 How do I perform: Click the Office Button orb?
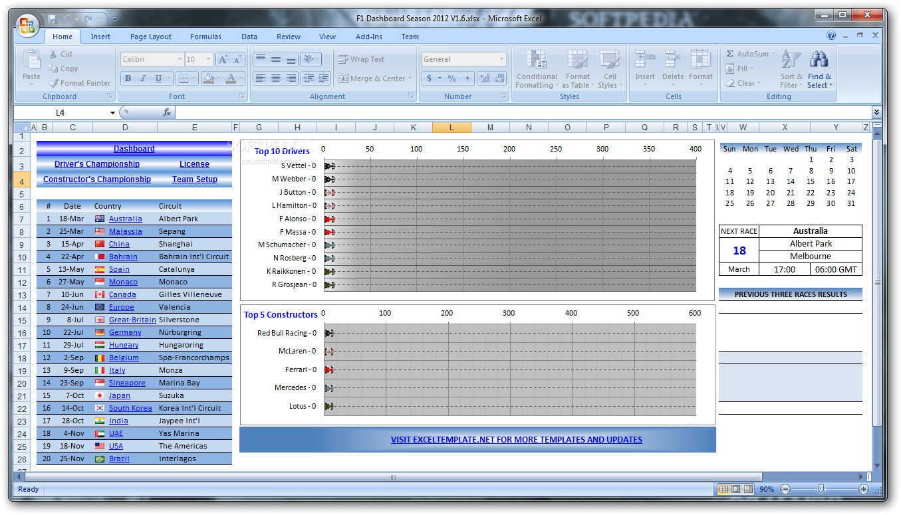pos(27,25)
